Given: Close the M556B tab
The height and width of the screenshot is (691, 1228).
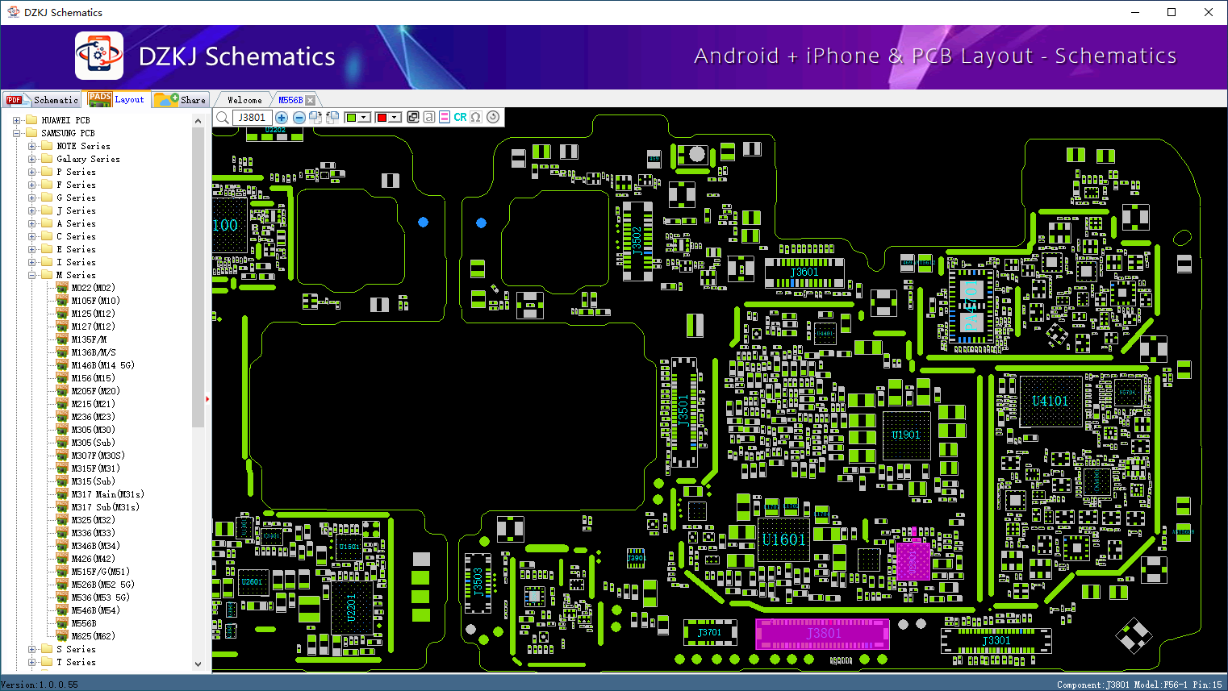Looking at the screenshot, I should (x=311, y=100).
